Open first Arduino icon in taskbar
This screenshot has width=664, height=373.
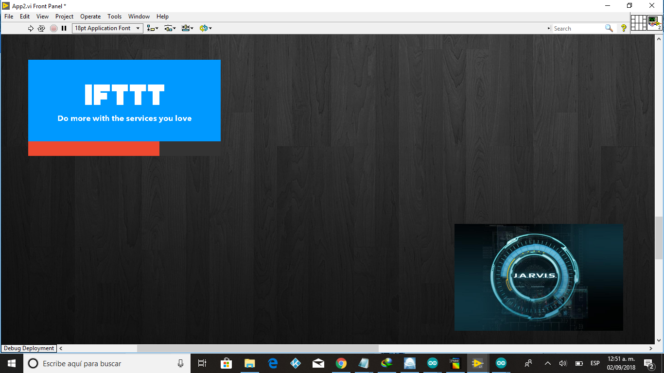tap(433, 363)
